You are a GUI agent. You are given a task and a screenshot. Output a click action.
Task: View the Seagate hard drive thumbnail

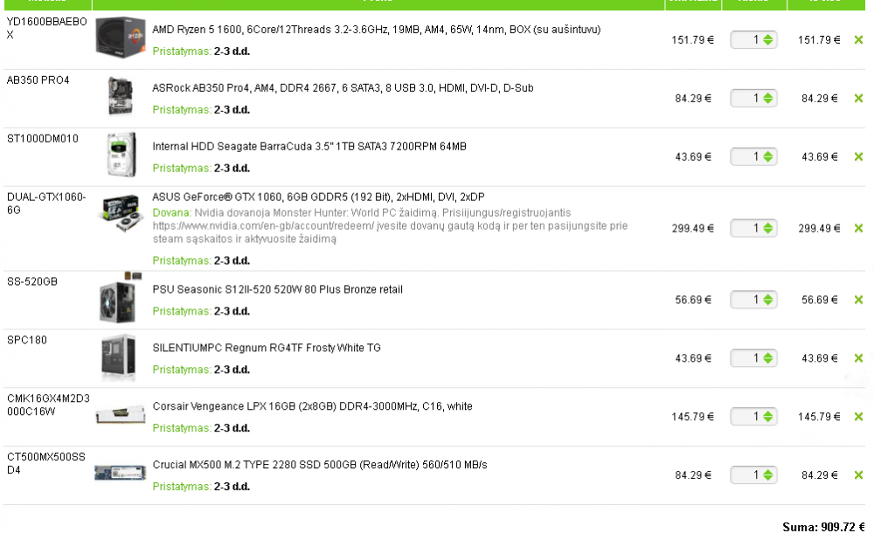(x=121, y=155)
